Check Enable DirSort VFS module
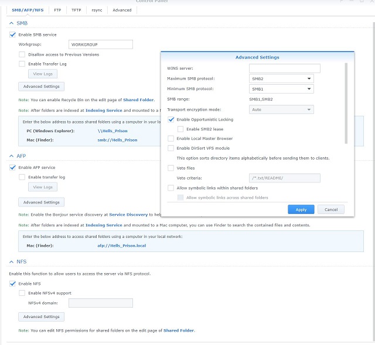The image size is (375, 345). (x=171, y=148)
